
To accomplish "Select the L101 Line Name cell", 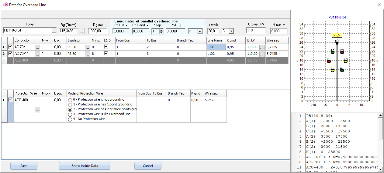I will point(216,47).
